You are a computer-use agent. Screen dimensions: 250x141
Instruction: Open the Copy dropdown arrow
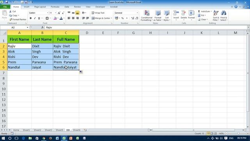[x=19, y=16]
